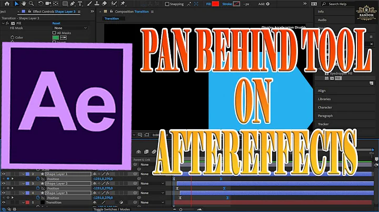This screenshot has width=379, height=212.
Task: Open the Fill Mask dropdown
Action: (x=71, y=28)
